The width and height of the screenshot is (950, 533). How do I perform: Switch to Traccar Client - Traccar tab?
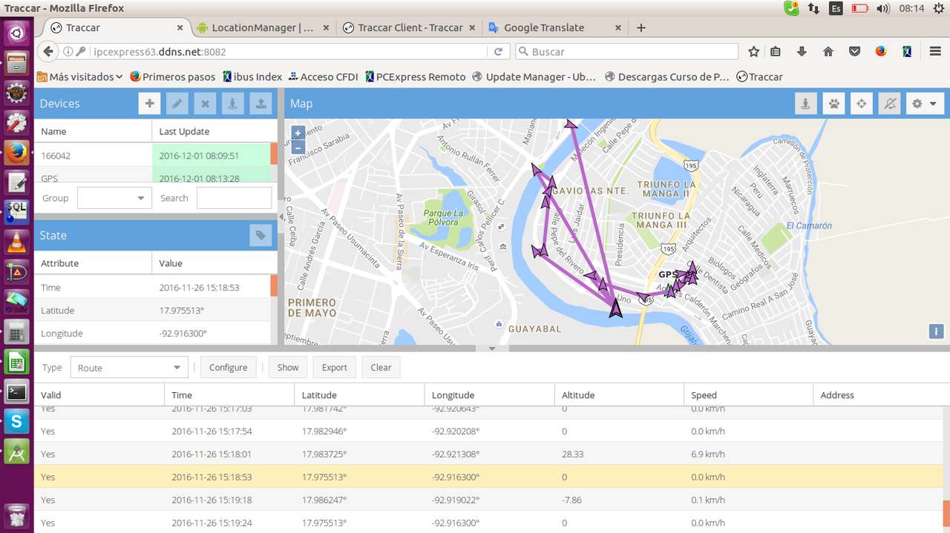410,27
